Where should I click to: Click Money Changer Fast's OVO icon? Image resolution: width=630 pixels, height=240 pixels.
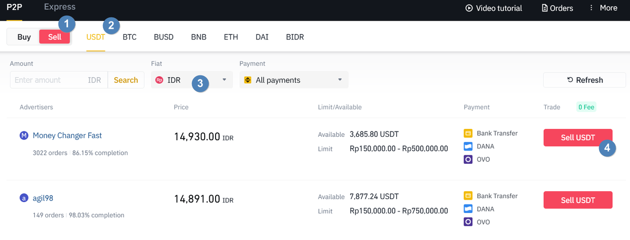point(468,159)
